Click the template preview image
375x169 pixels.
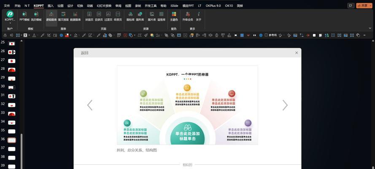[x=187, y=105]
